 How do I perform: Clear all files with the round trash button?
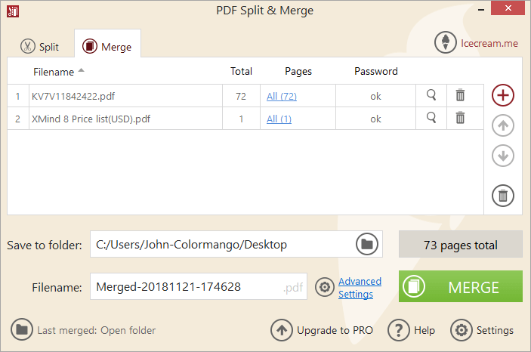[503, 196]
